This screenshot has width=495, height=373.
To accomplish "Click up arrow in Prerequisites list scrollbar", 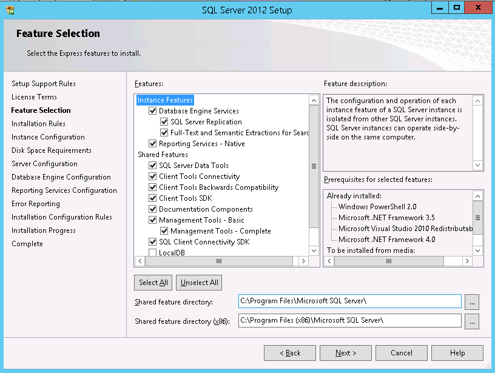I will (478, 197).
